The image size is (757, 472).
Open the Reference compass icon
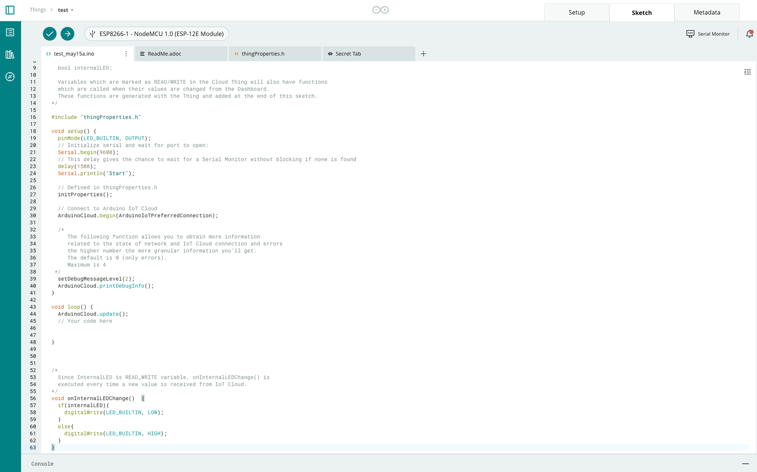[10, 77]
